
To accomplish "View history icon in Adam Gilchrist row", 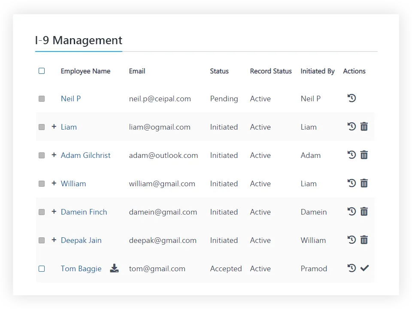I will [351, 155].
